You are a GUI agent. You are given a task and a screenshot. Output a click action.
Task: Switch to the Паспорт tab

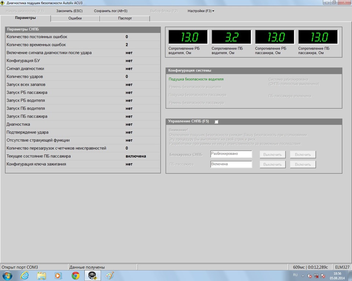(125, 18)
